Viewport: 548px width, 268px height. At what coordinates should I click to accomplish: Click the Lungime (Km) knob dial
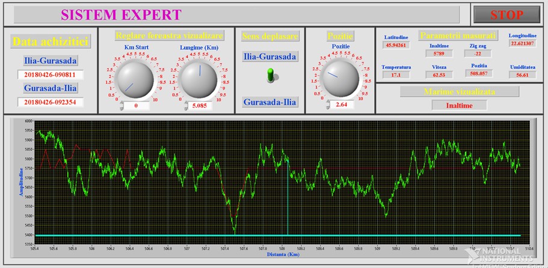200,78
